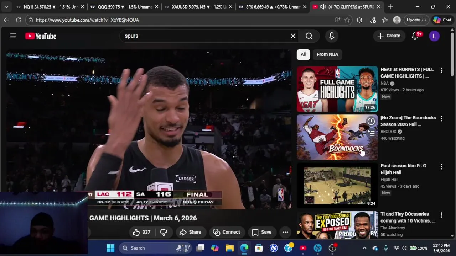Open the taskbar clock showing 11:40 PM
Image resolution: width=456 pixels, height=256 pixels.
pos(441,248)
